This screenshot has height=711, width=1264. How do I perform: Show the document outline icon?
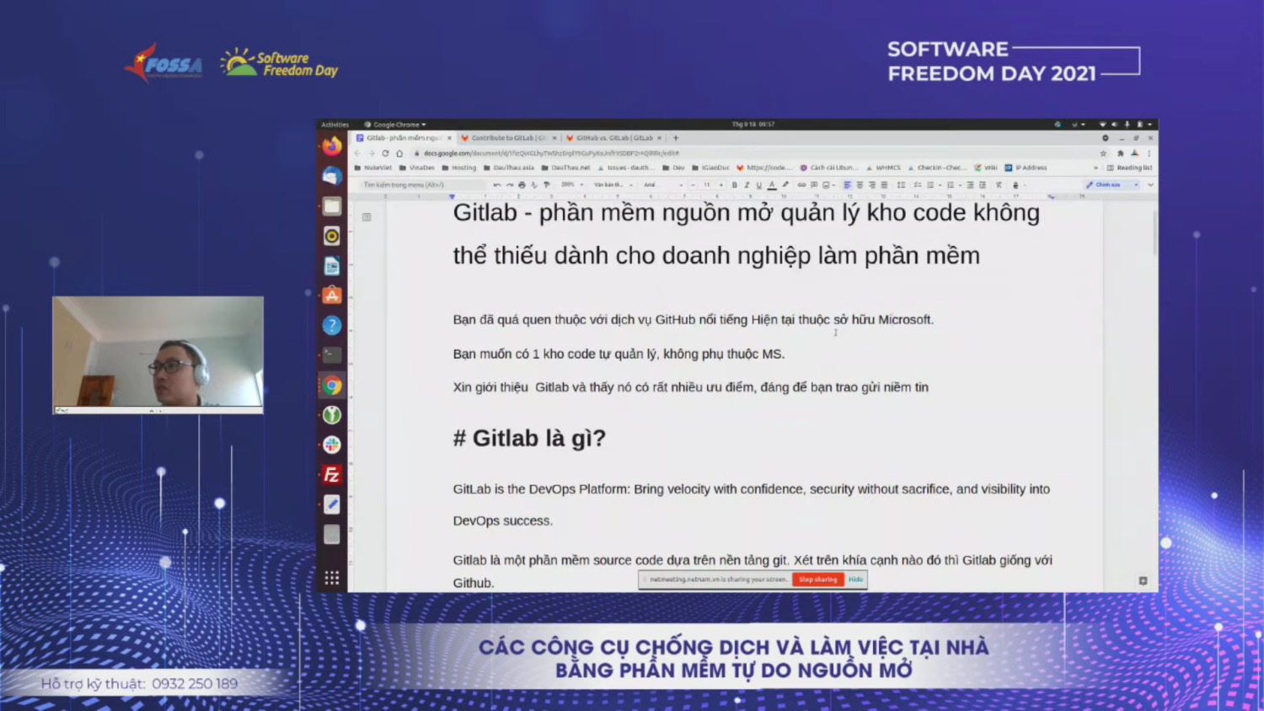367,217
